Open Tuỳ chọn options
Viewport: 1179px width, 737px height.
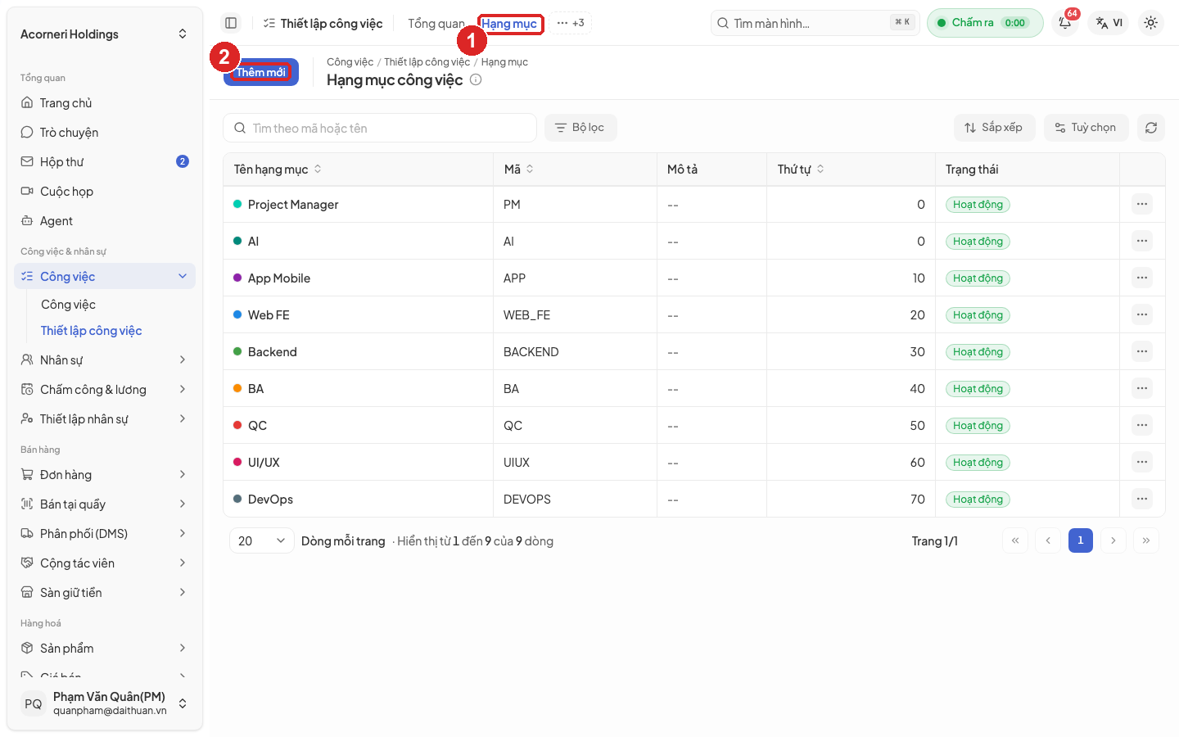1086,128
